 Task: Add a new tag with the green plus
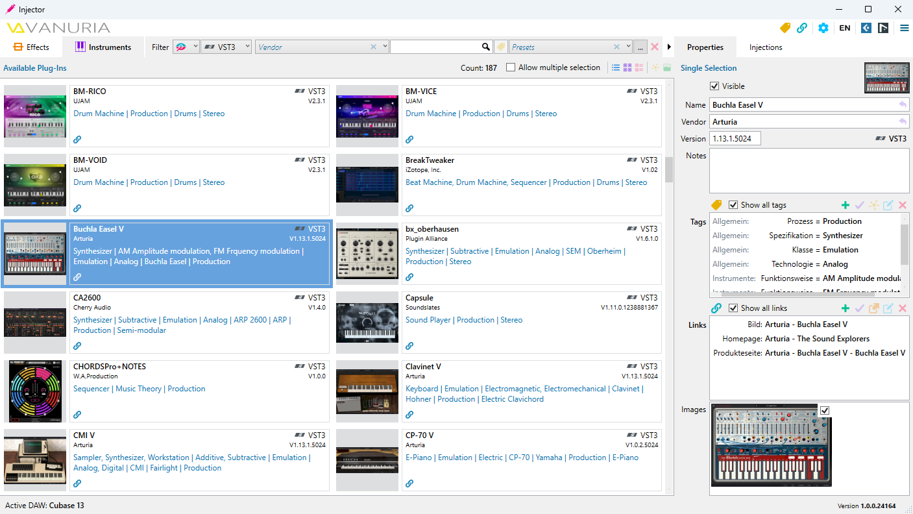[x=846, y=205]
